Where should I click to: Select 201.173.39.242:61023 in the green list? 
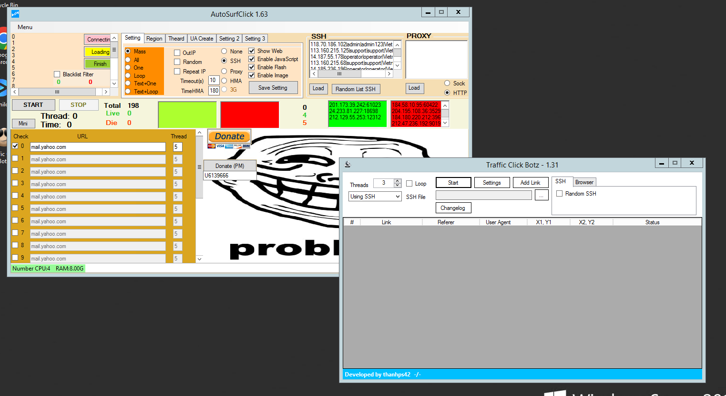click(355, 105)
